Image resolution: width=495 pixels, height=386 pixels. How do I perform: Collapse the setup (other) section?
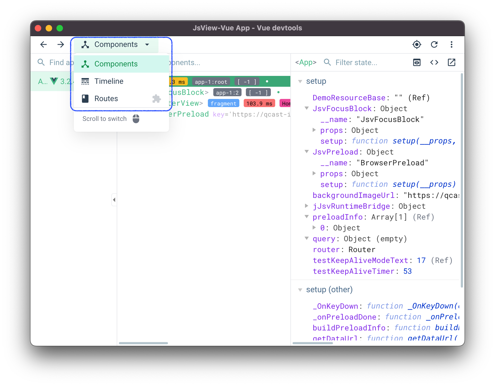300,290
